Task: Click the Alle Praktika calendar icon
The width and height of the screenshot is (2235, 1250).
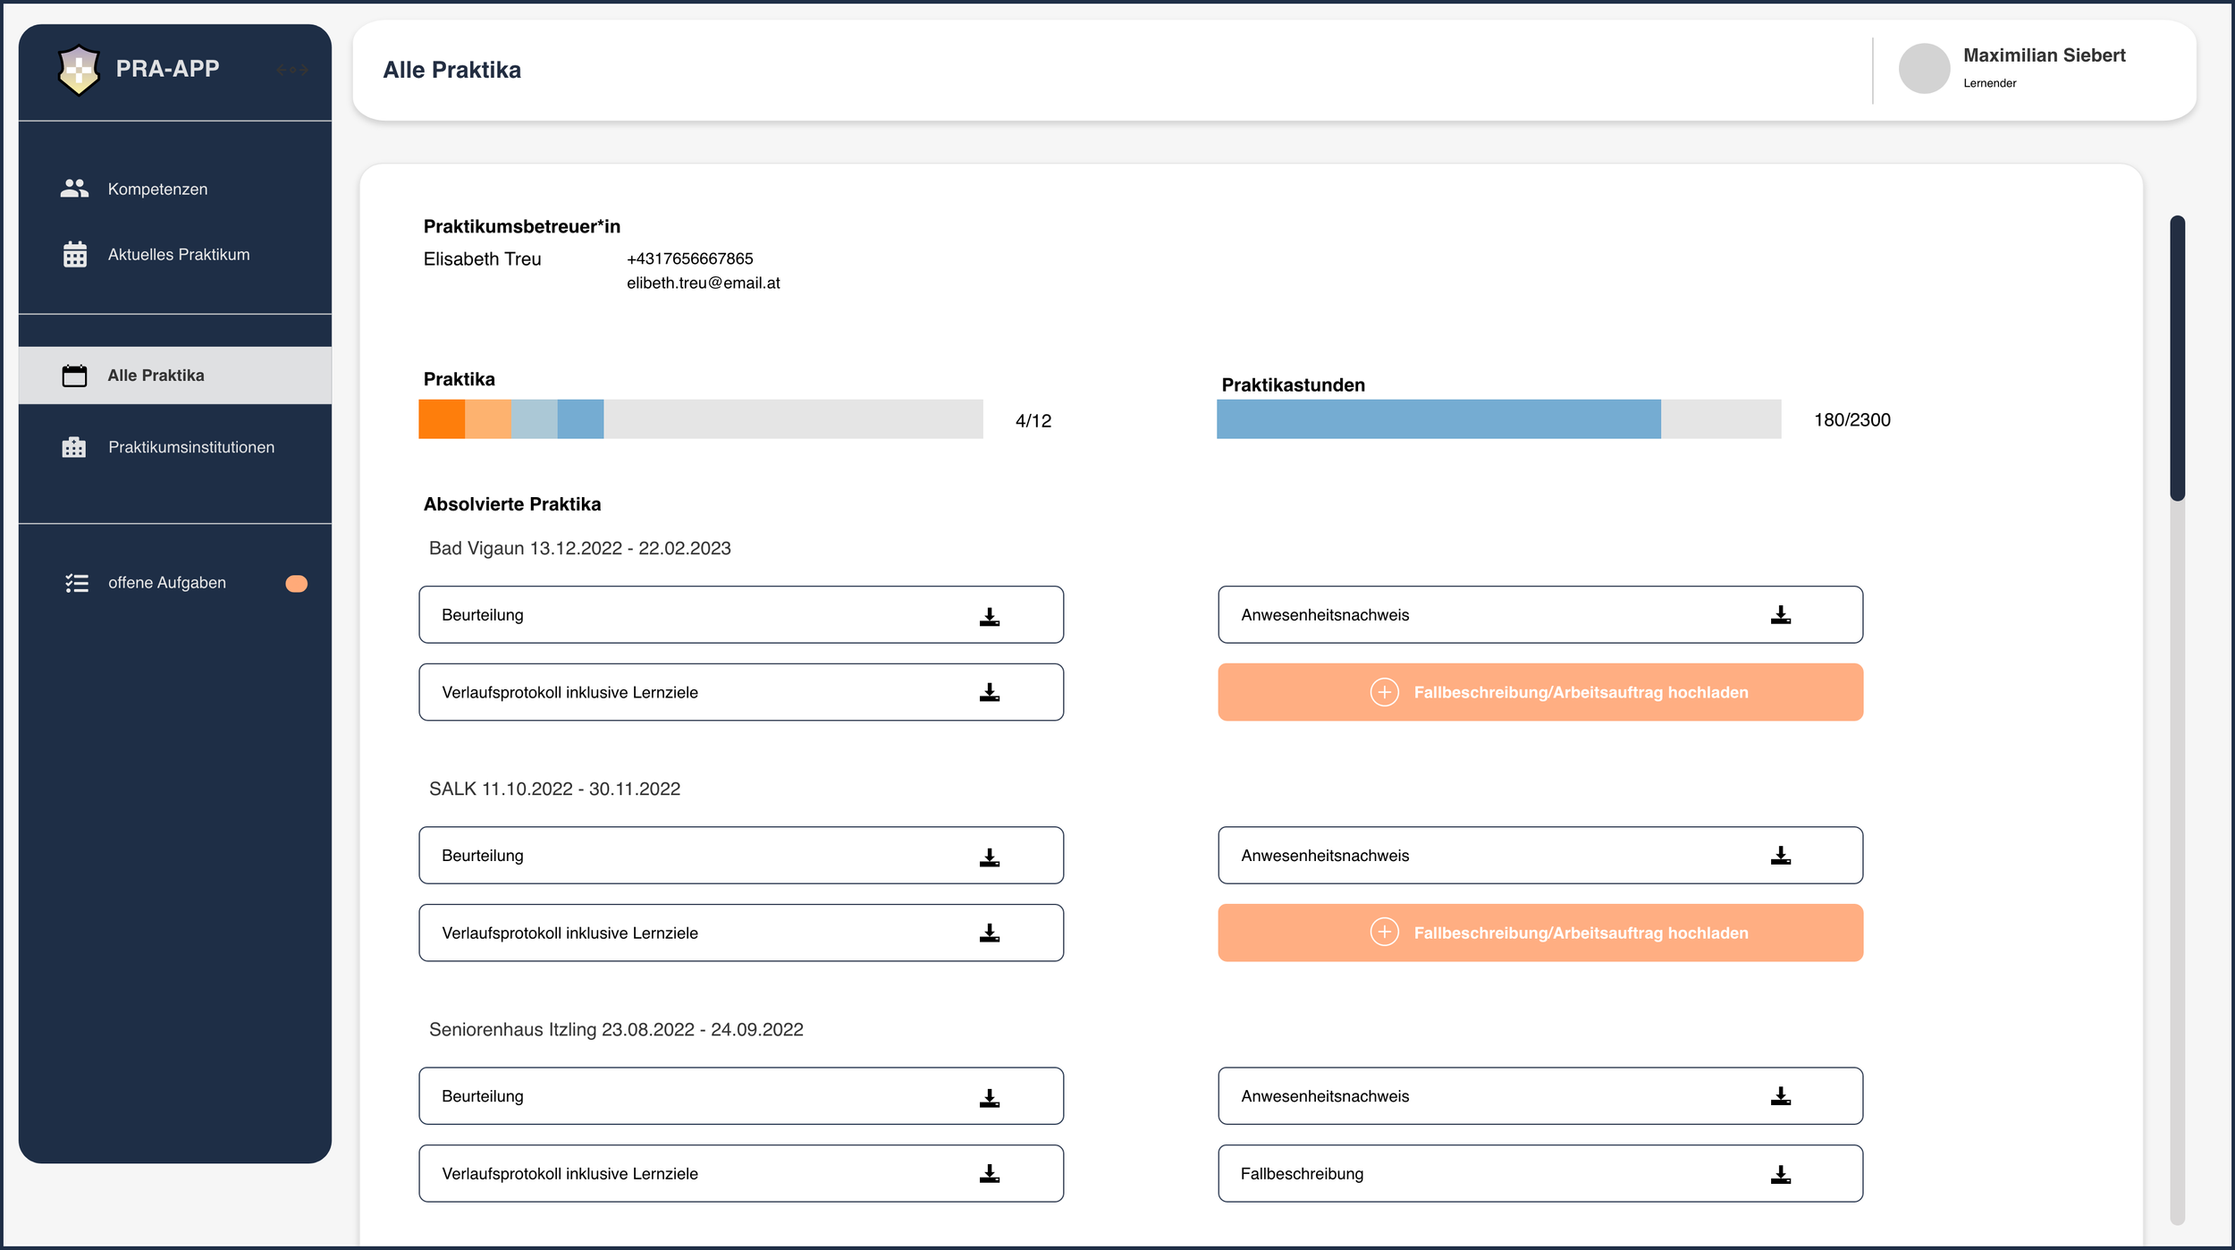Action: (x=74, y=376)
